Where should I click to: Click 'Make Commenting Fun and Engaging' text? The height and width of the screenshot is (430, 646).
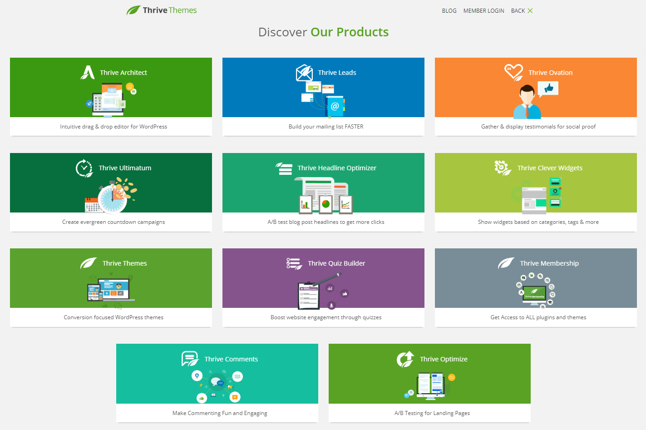pos(220,413)
